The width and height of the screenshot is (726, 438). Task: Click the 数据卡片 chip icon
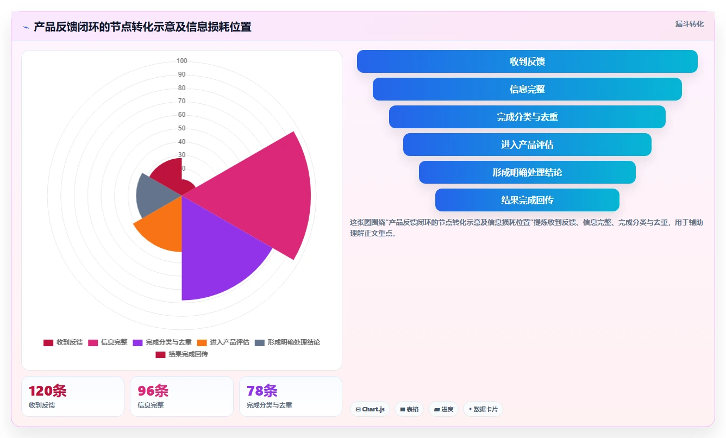click(x=470, y=409)
